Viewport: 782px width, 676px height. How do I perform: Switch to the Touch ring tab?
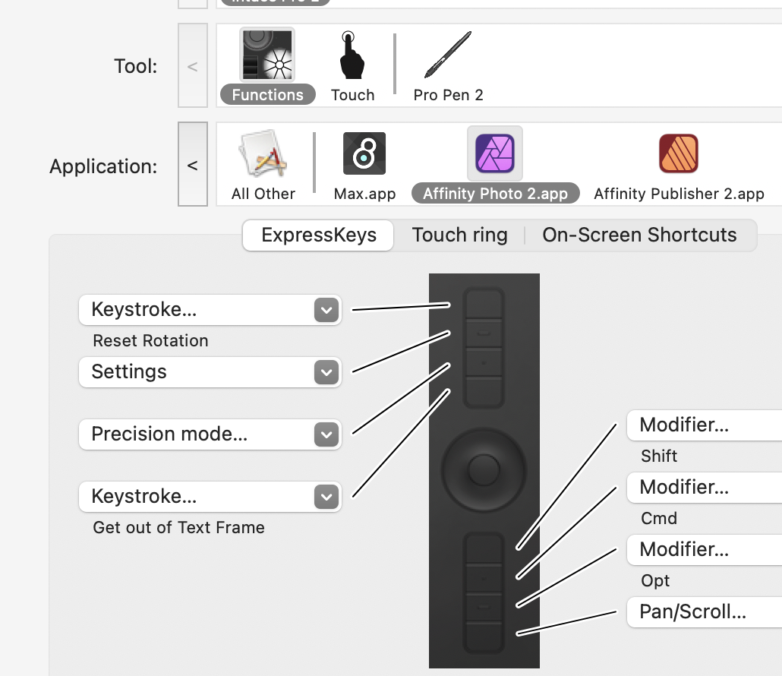tap(459, 235)
